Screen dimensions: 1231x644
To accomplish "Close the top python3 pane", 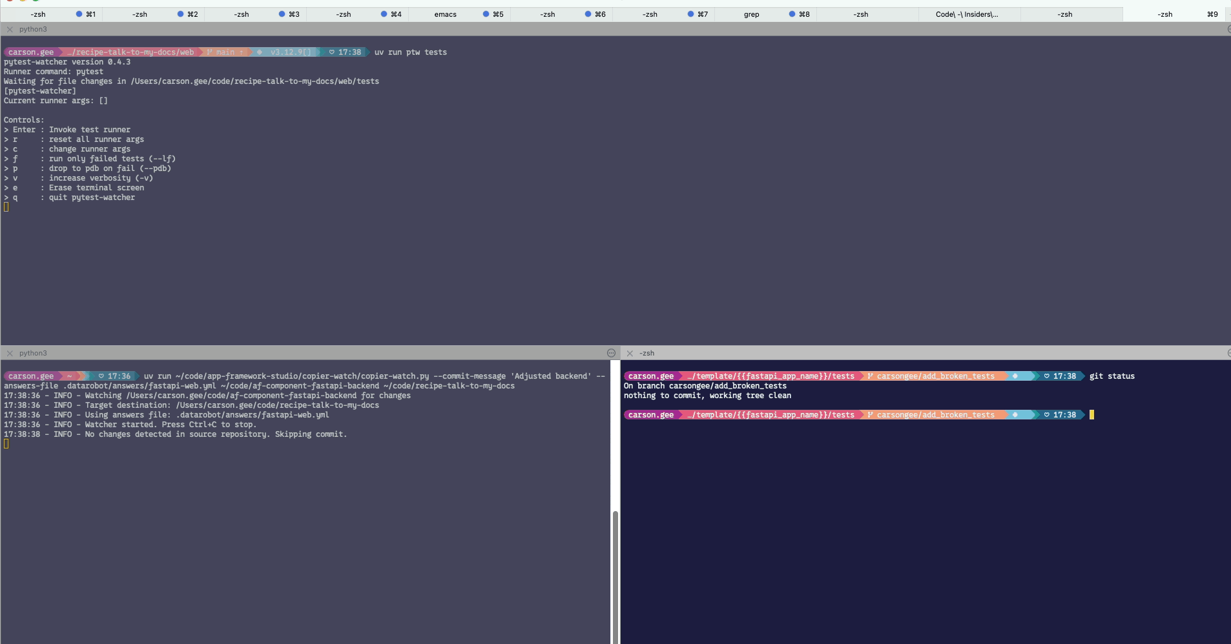I will pyautogui.click(x=10, y=29).
